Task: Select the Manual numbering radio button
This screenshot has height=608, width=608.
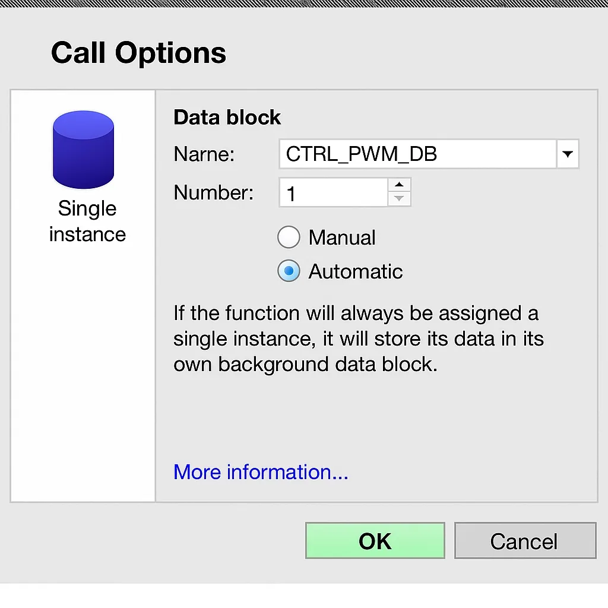Action: click(x=289, y=237)
